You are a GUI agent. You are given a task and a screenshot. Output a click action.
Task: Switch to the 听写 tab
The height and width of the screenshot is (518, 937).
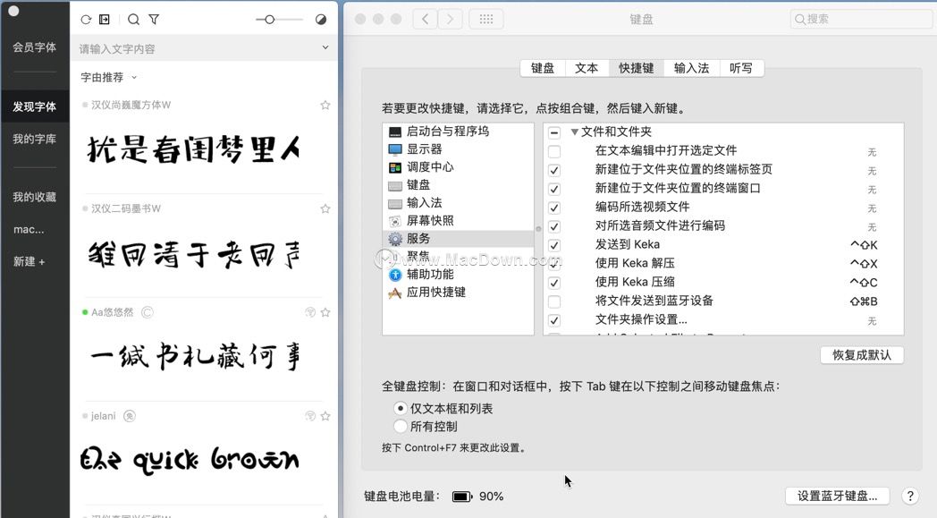pyautogui.click(x=741, y=68)
